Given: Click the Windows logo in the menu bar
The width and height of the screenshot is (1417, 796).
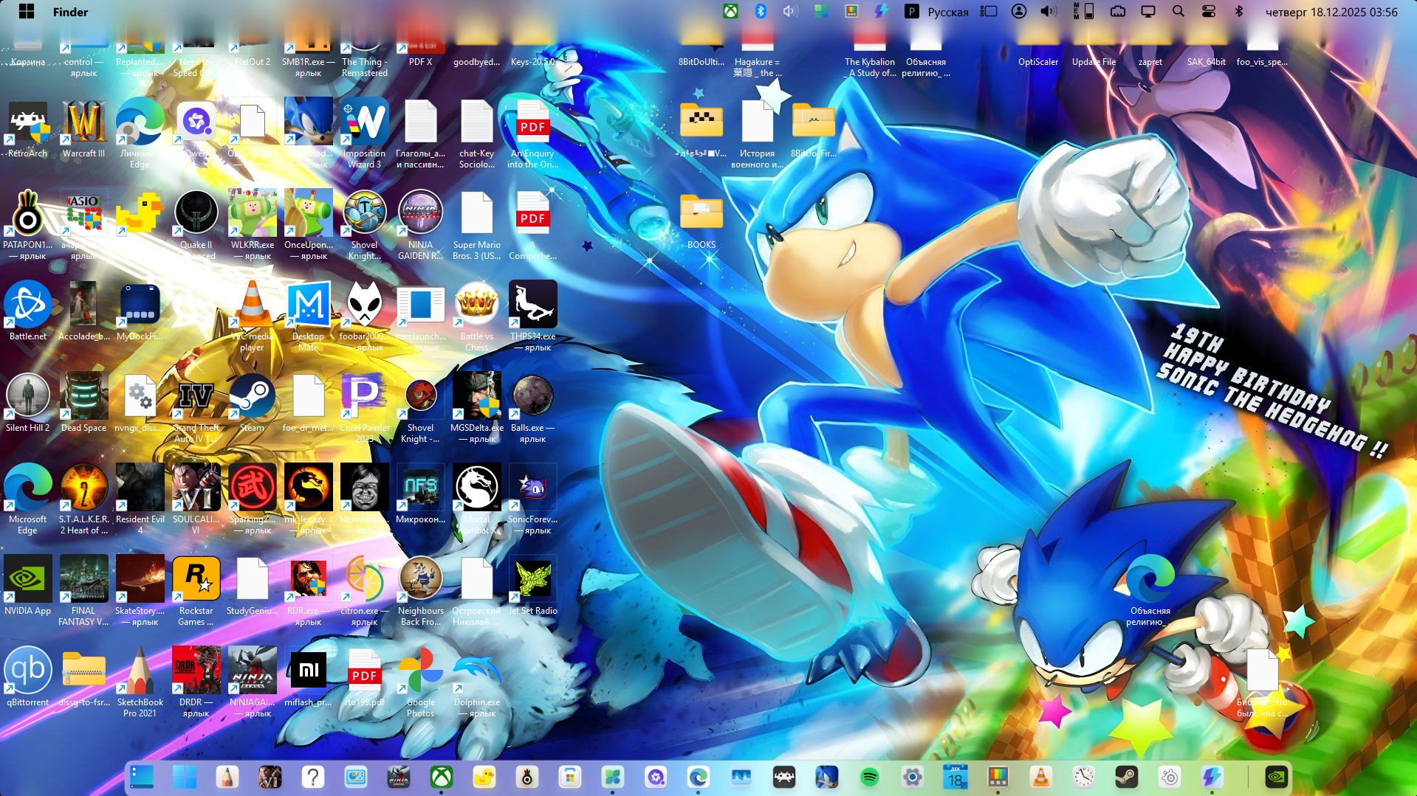Looking at the screenshot, I should (27, 12).
